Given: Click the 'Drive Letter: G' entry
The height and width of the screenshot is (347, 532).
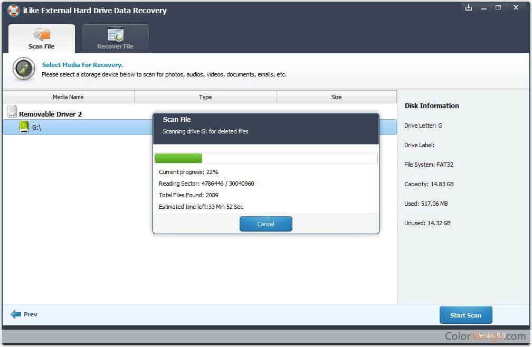Looking at the screenshot, I should click(x=423, y=126).
